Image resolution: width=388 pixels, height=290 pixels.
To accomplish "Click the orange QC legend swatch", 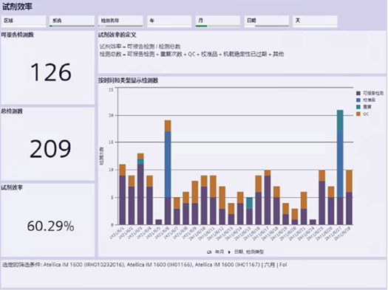I will click(358, 114).
